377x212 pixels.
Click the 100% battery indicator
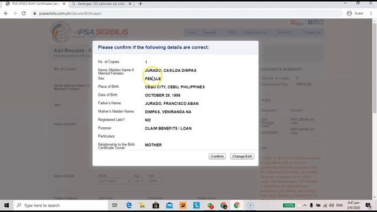[x=289, y=206]
